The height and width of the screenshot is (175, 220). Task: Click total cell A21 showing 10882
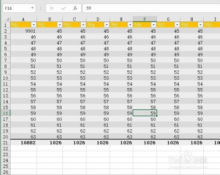[x=23, y=142]
